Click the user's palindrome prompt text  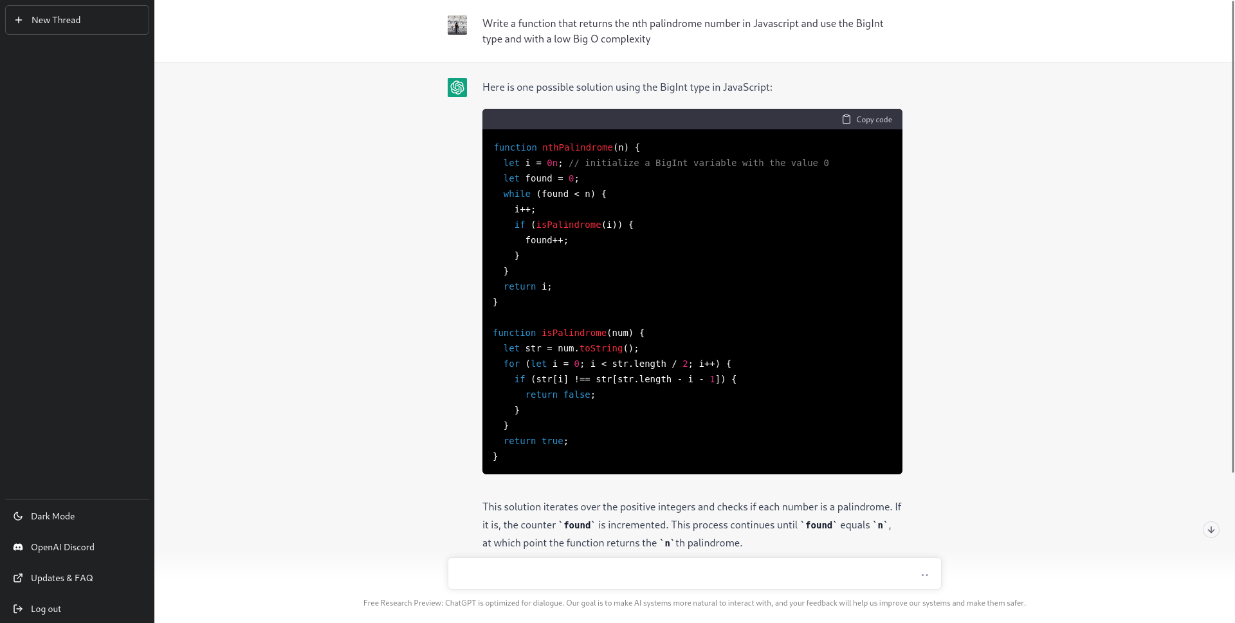click(x=682, y=31)
